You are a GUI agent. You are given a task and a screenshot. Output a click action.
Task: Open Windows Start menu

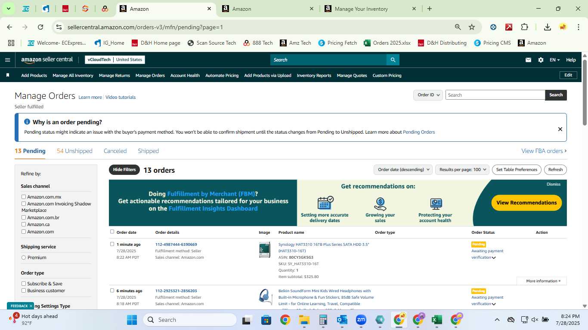point(132,320)
